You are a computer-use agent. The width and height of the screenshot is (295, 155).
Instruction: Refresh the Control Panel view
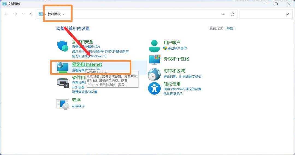click(232, 14)
